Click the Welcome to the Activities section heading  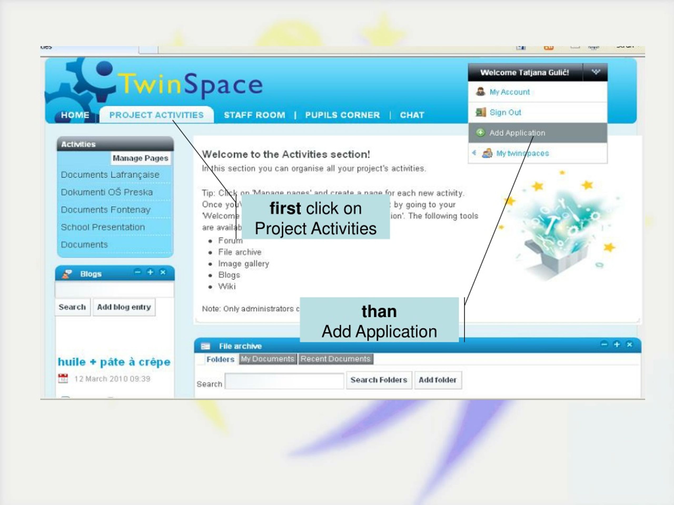pos(286,154)
